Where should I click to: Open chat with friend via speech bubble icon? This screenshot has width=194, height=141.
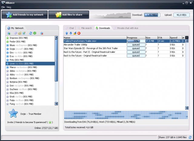(x=15, y=33)
